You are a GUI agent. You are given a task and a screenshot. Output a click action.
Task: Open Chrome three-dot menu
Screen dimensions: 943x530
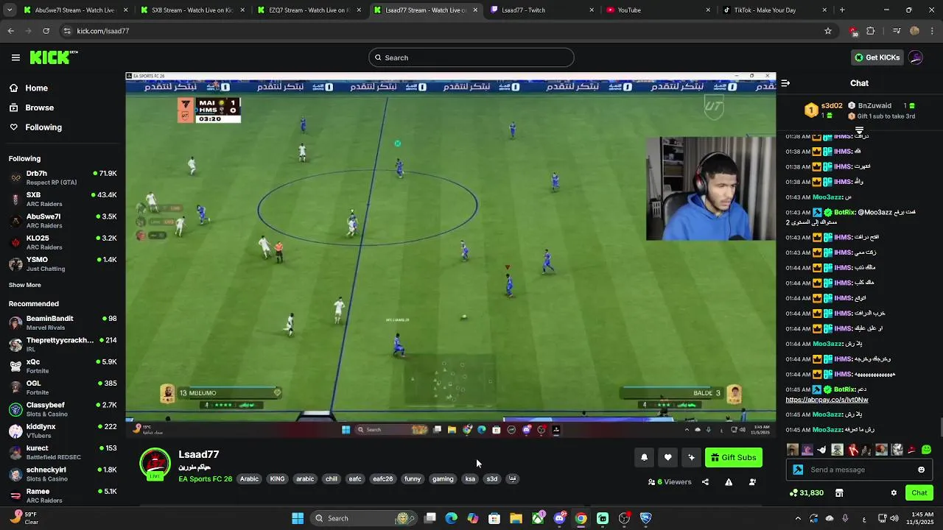pyautogui.click(x=931, y=31)
